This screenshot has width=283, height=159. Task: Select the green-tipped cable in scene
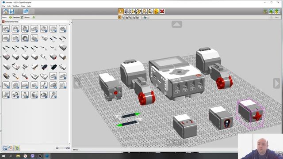tap(128, 119)
